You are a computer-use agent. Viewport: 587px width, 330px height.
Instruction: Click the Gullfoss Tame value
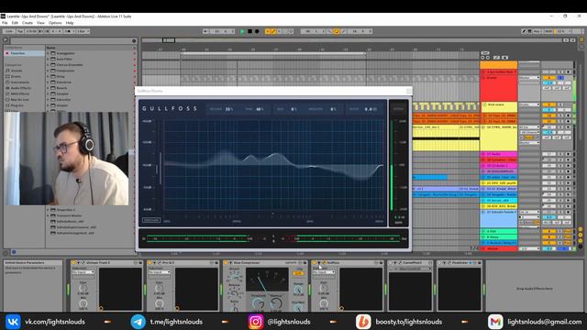point(260,109)
